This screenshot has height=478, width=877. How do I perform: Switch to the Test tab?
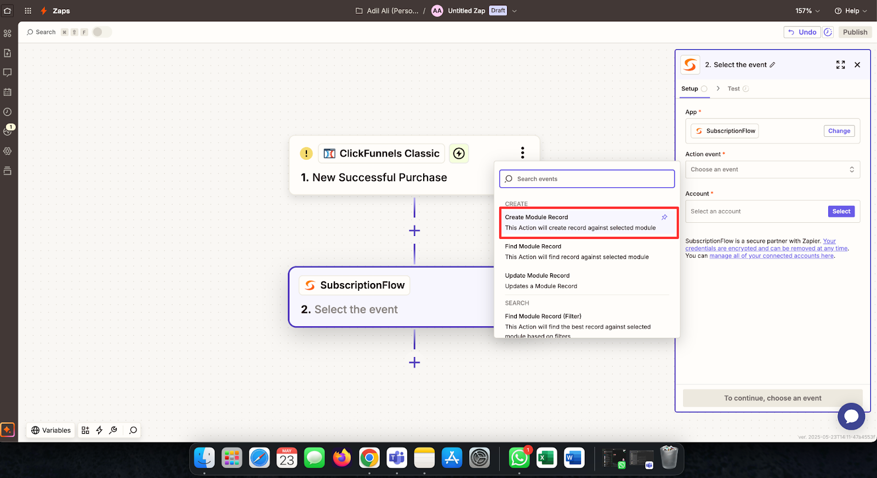pyautogui.click(x=738, y=89)
